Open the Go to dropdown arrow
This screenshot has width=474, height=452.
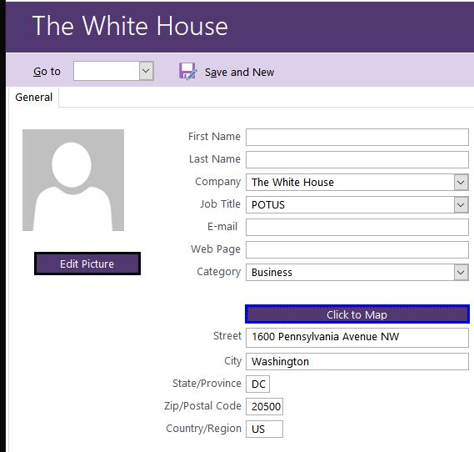coord(147,71)
